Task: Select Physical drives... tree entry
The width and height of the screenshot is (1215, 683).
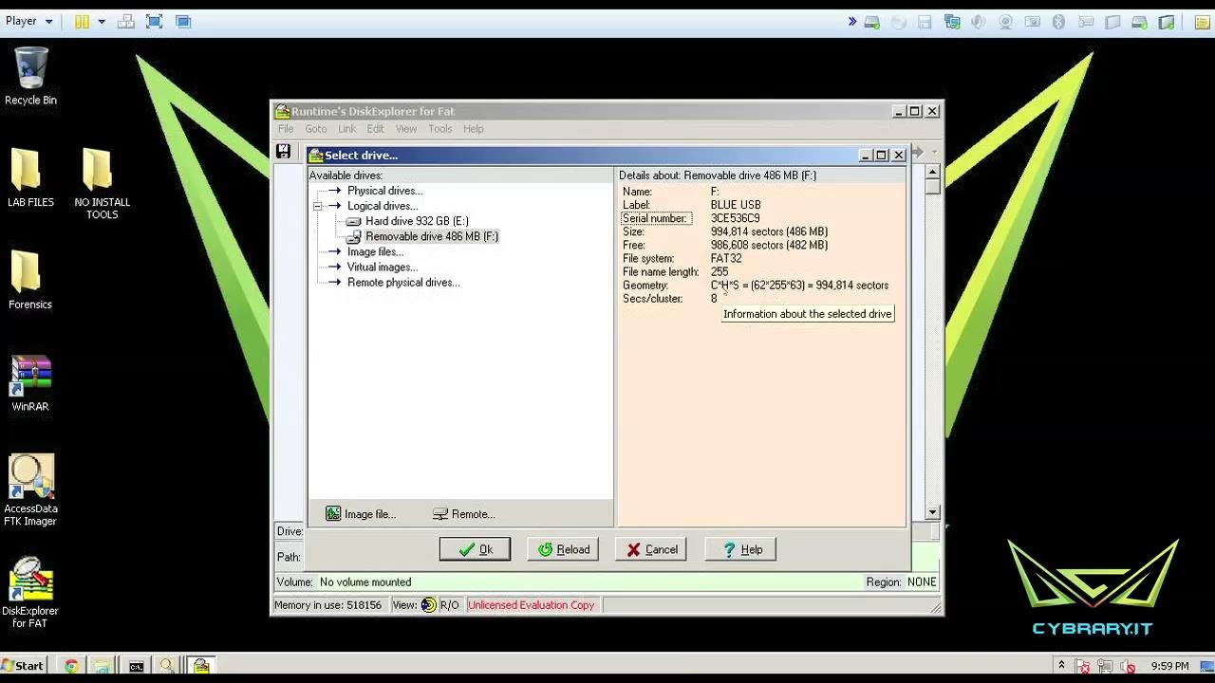Action: point(384,191)
